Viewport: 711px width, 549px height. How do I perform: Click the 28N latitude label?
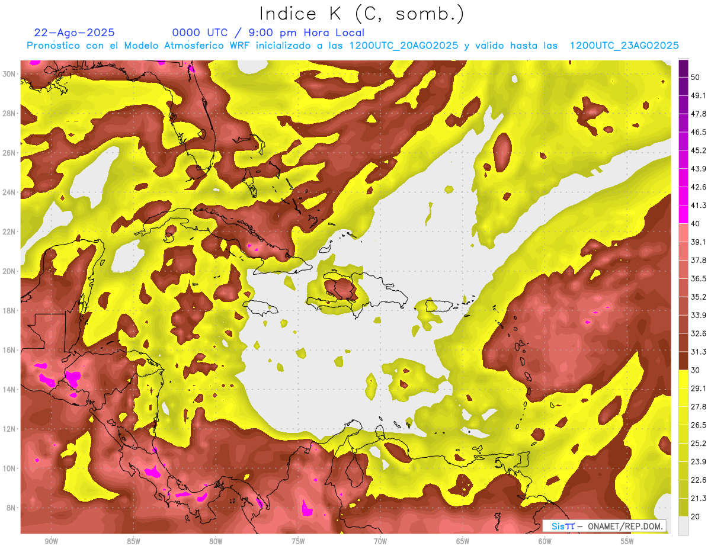9,113
